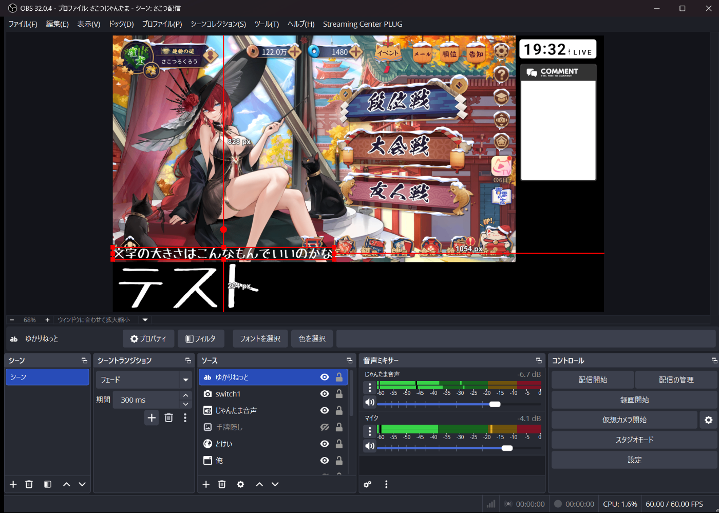The height and width of the screenshot is (513, 719).
Task: Show the 手牌隠し source
Action: (325, 427)
